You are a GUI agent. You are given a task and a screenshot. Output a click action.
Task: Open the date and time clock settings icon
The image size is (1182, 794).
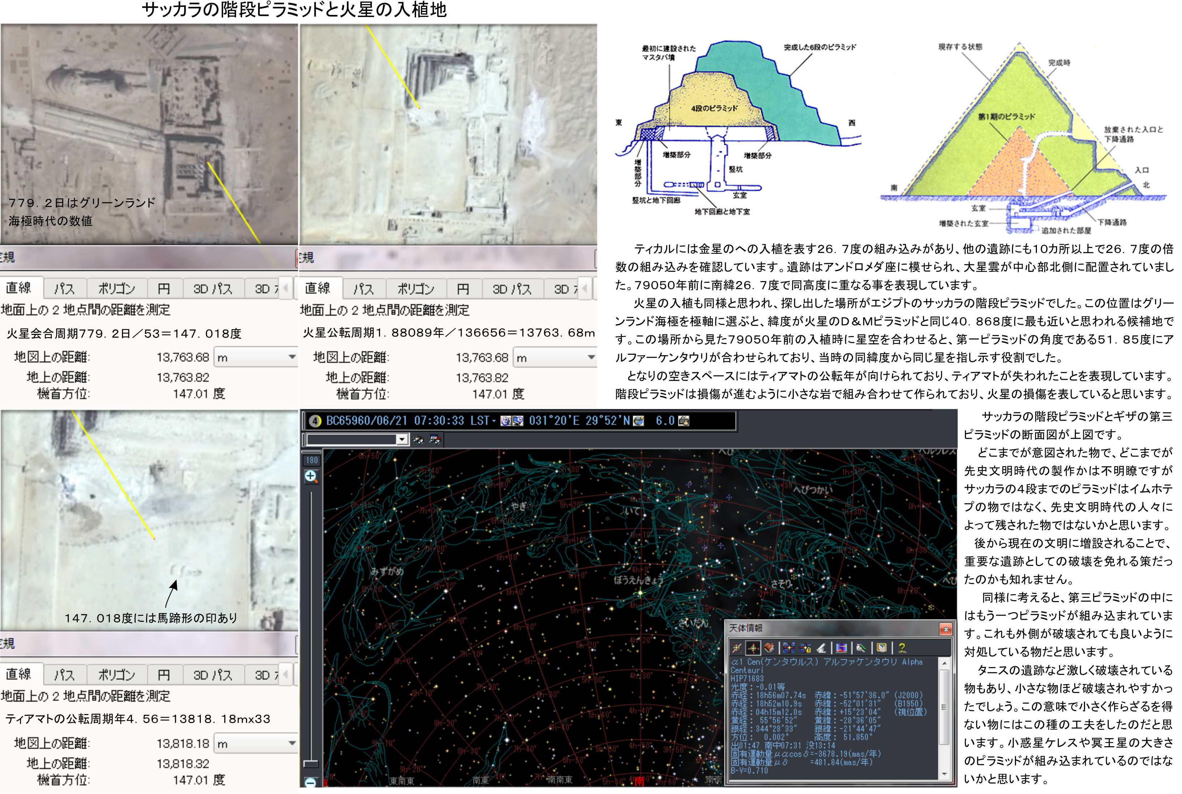tap(506, 421)
